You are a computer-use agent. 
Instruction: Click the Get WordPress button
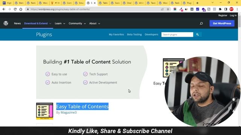click(x=222, y=23)
